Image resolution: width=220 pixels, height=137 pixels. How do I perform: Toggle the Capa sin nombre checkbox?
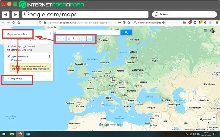point(9,56)
